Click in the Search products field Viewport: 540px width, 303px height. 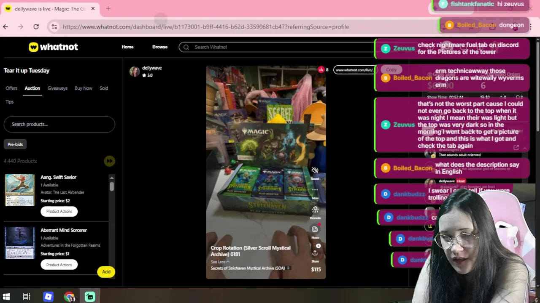59,124
